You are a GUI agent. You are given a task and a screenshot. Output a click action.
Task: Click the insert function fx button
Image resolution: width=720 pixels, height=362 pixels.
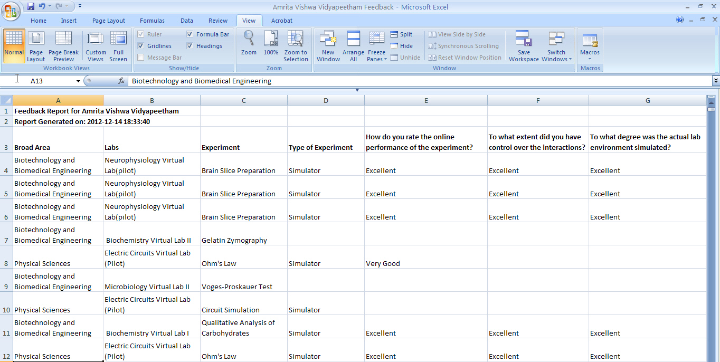pos(121,81)
